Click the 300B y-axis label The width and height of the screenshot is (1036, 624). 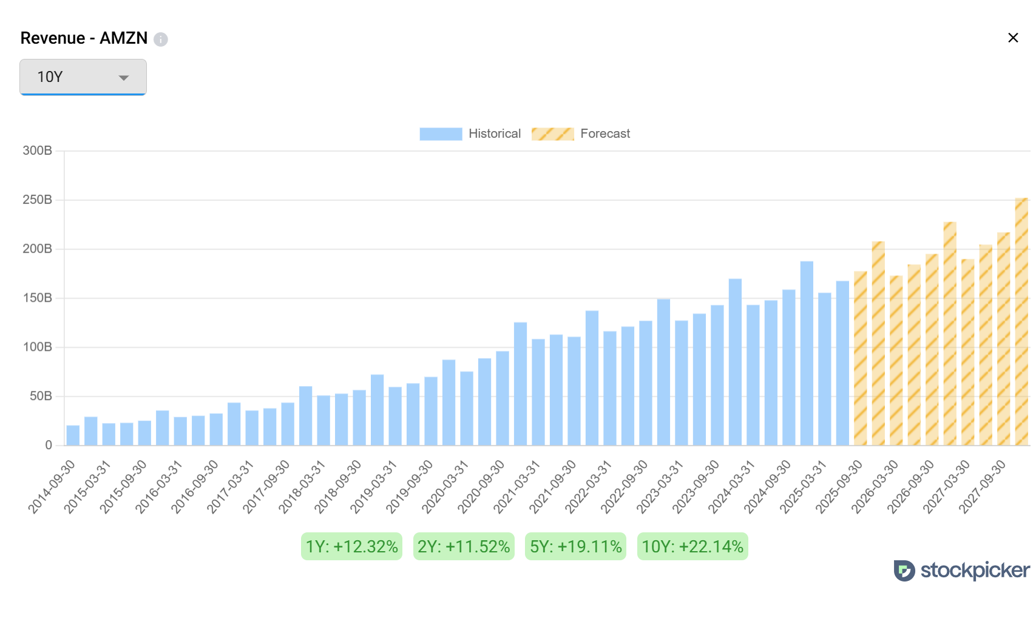pyautogui.click(x=38, y=151)
